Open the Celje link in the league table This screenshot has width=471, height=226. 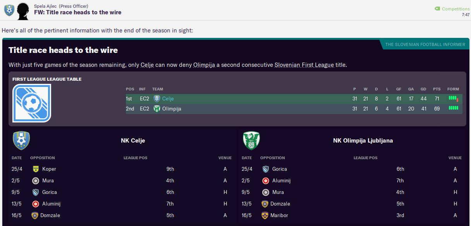pyautogui.click(x=168, y=99)
